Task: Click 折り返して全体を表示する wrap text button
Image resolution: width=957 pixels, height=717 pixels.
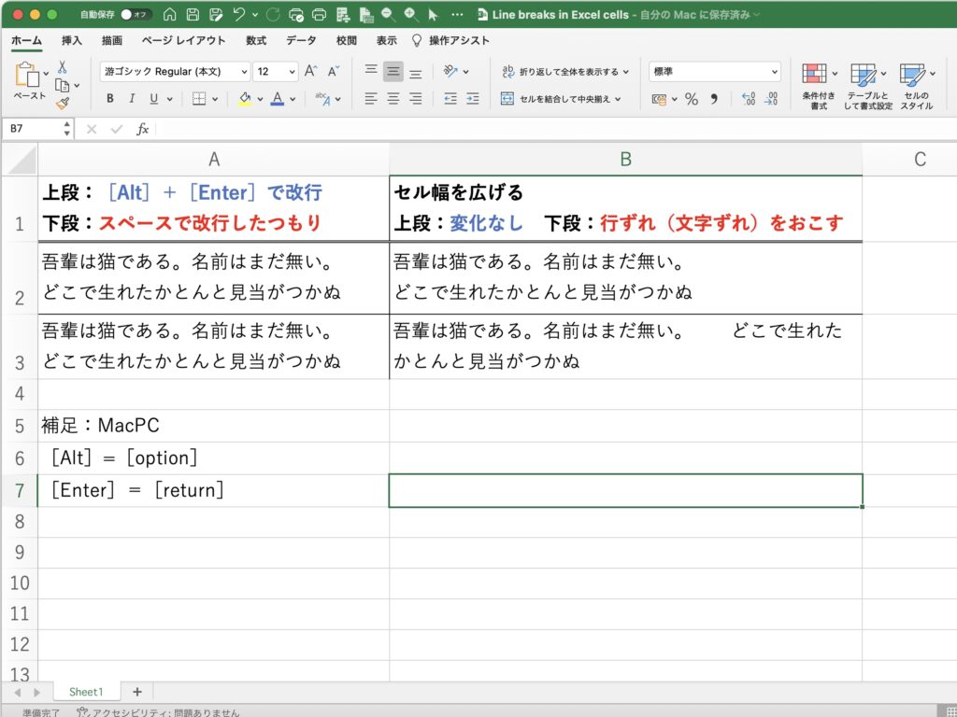Action: (564, 72)
